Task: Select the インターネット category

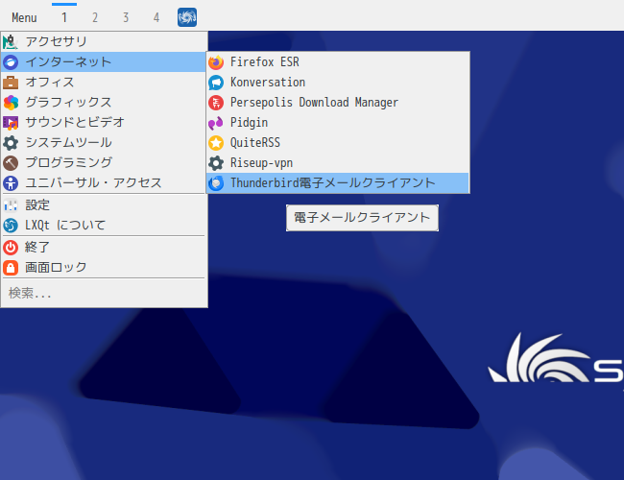Action: (104, 62)
